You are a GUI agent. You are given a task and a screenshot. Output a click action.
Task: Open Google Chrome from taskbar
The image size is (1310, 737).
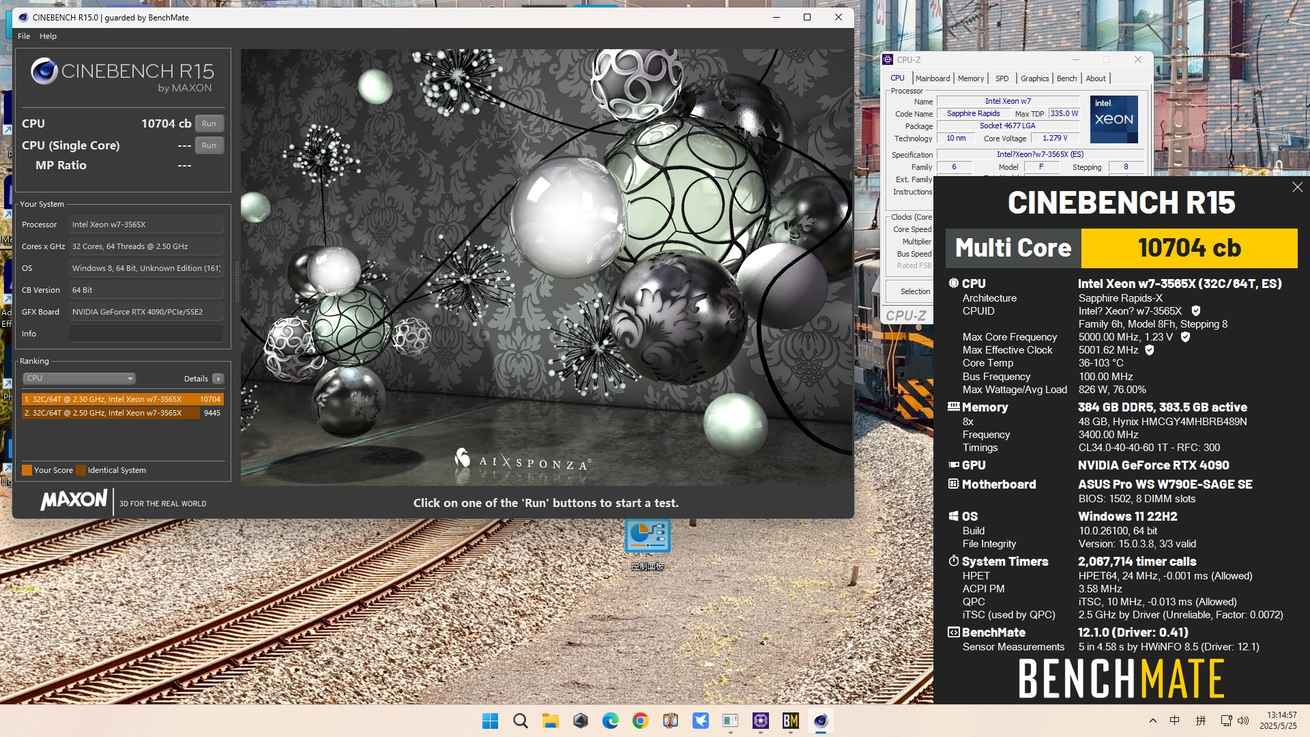pyautogui.click(x=640, y=721)
